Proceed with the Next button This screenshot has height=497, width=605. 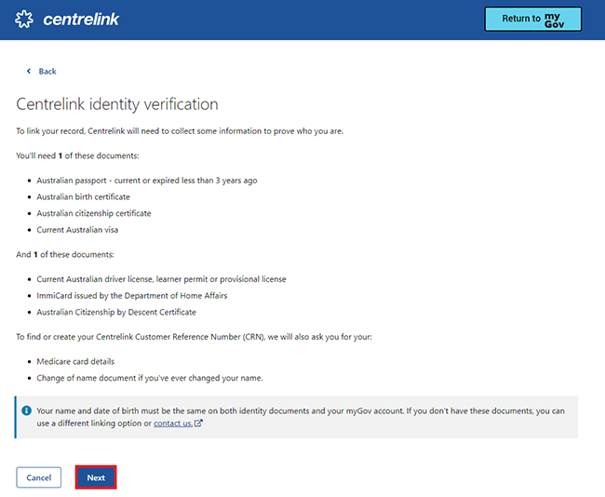[x=96, y=477]
